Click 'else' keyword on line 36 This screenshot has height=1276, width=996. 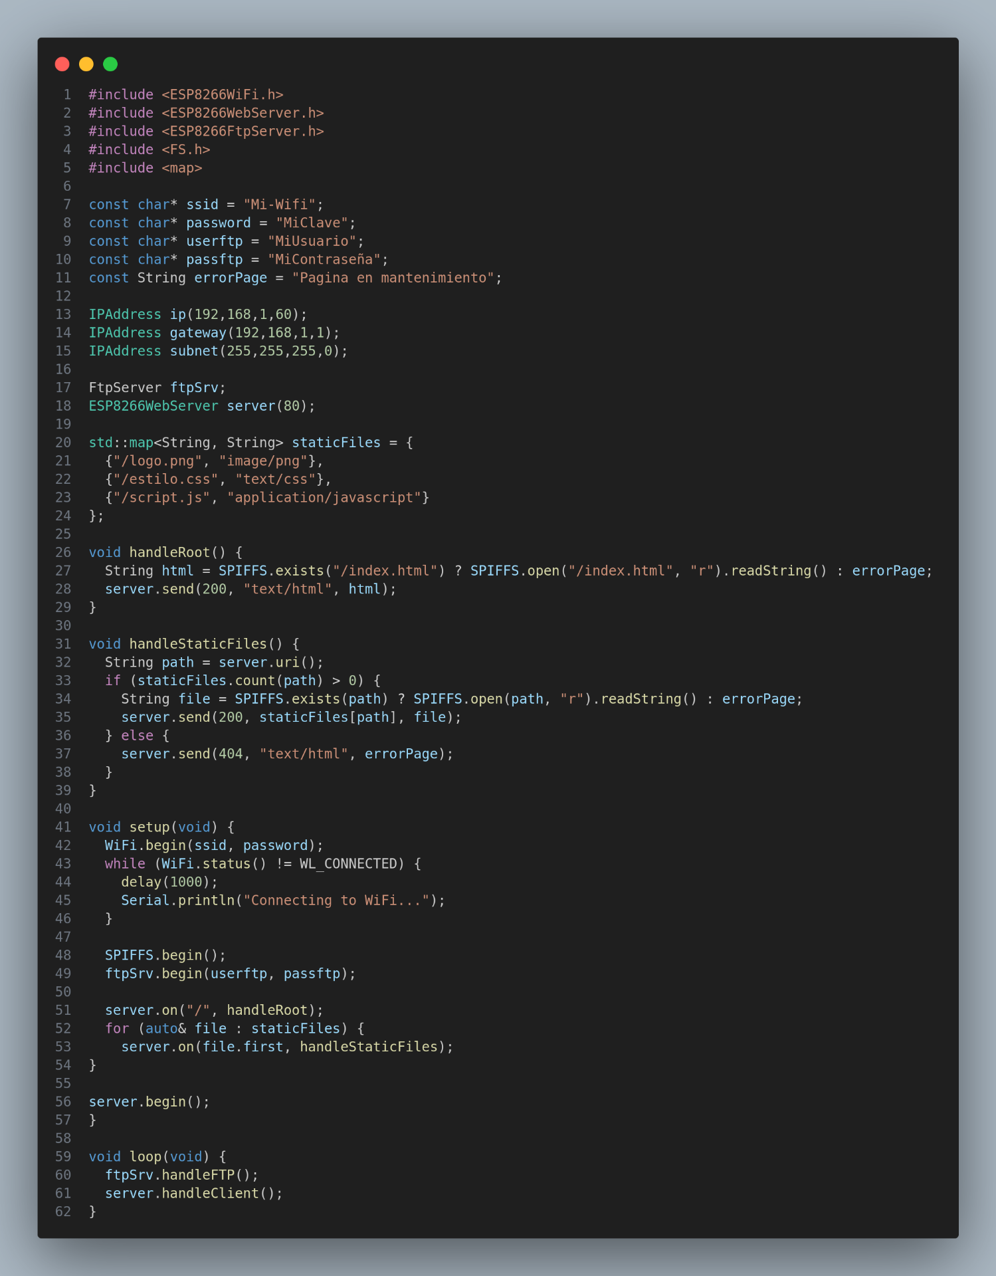pyautogui.click(x=138, y=735)
